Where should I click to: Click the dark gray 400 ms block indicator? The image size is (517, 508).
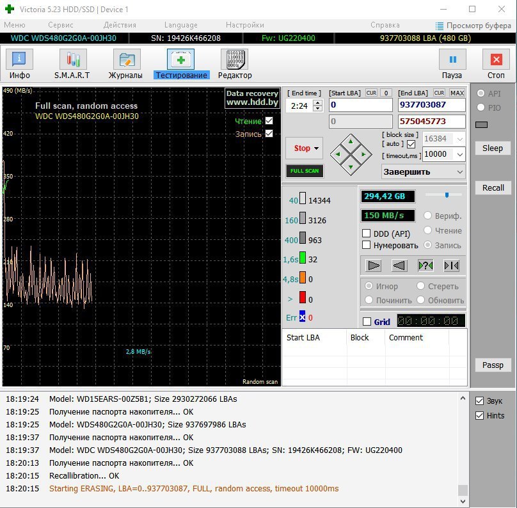coord(303,238)
